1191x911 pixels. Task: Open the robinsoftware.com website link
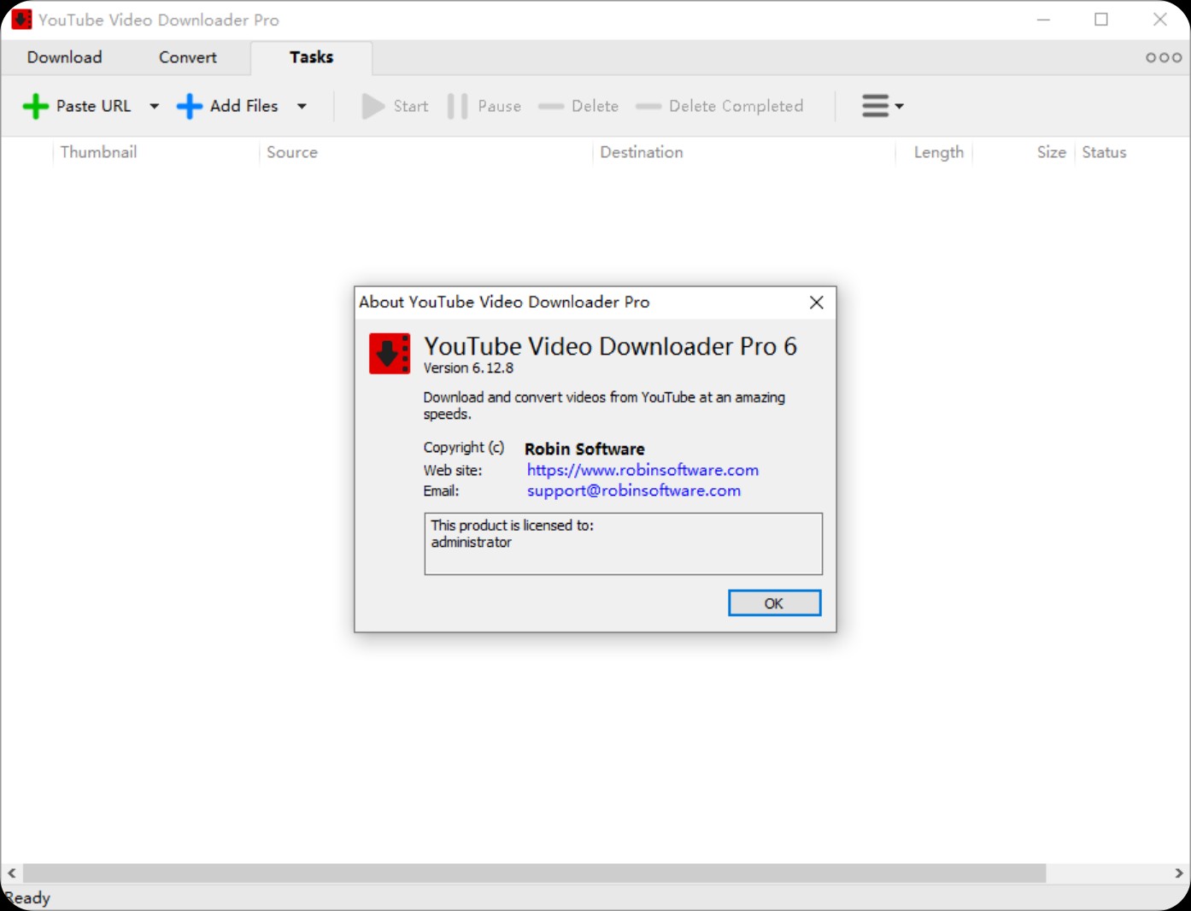[642, 470]
